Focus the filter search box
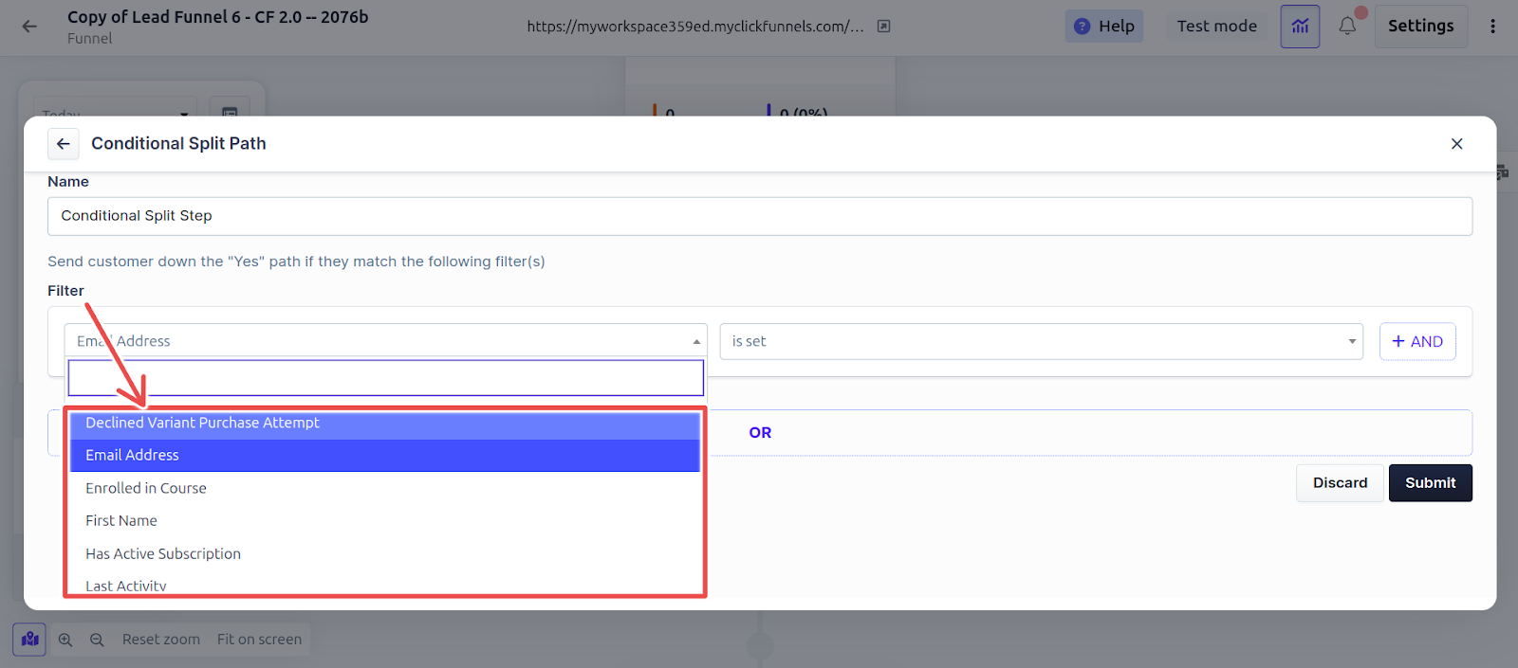This screenshot has height=668, width=1518. [385, 378]
